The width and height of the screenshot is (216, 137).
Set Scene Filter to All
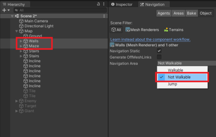tap(116, 30)
